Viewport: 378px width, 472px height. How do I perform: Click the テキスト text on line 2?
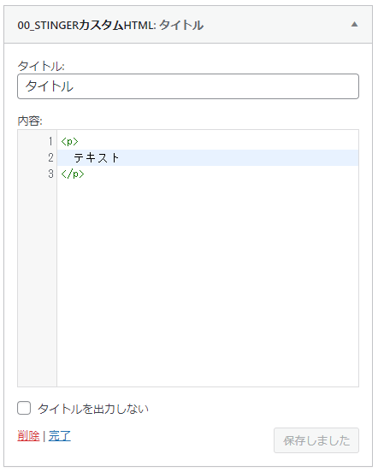pyautogui.click(x=97, y=157)
